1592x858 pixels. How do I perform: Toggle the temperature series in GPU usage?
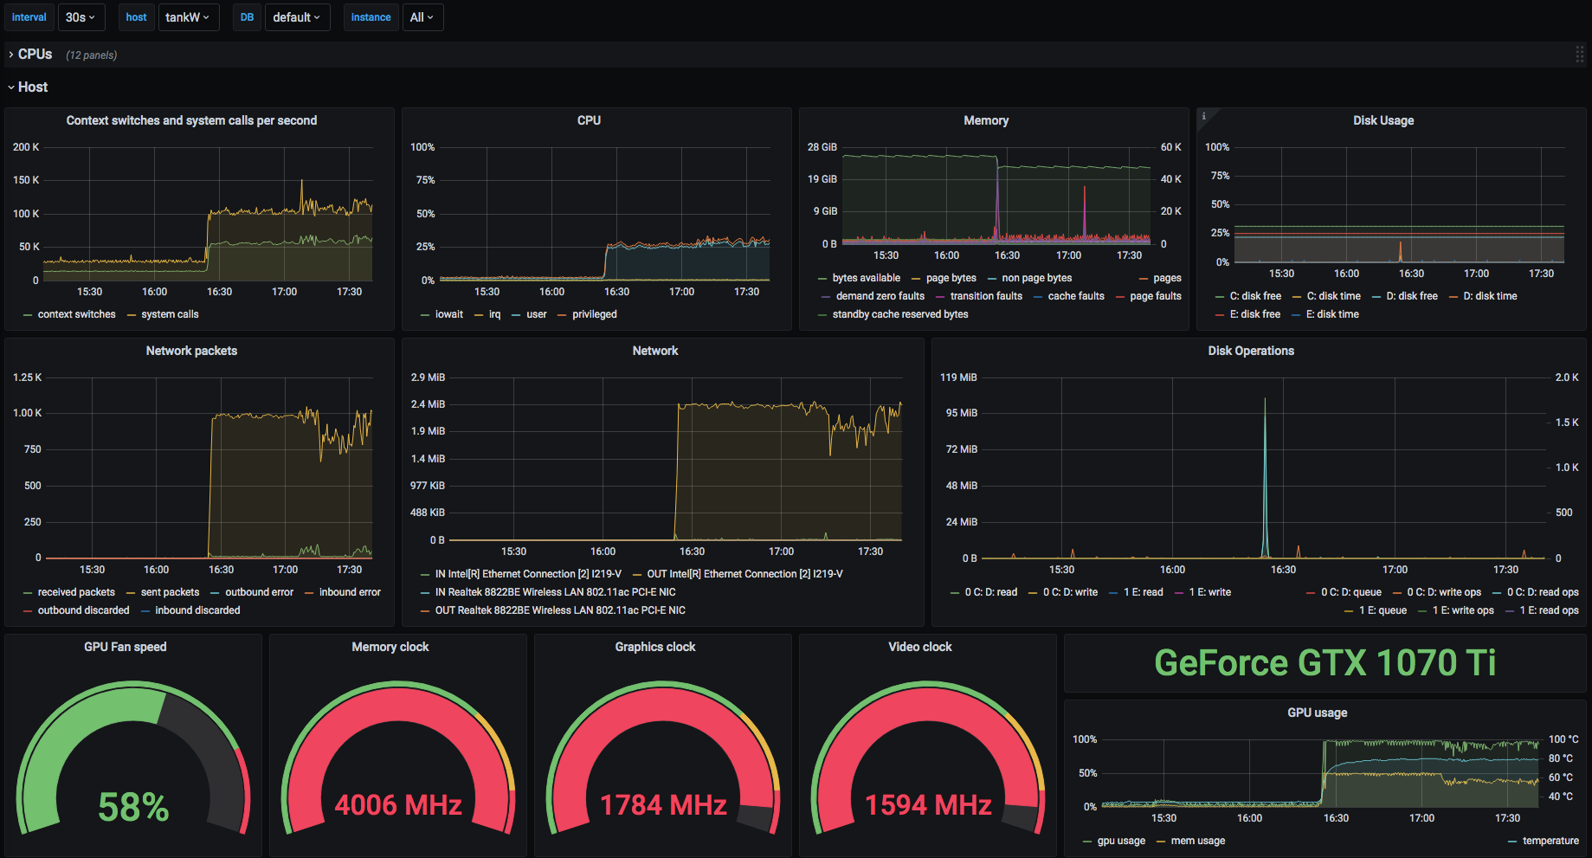(1550, 841)
